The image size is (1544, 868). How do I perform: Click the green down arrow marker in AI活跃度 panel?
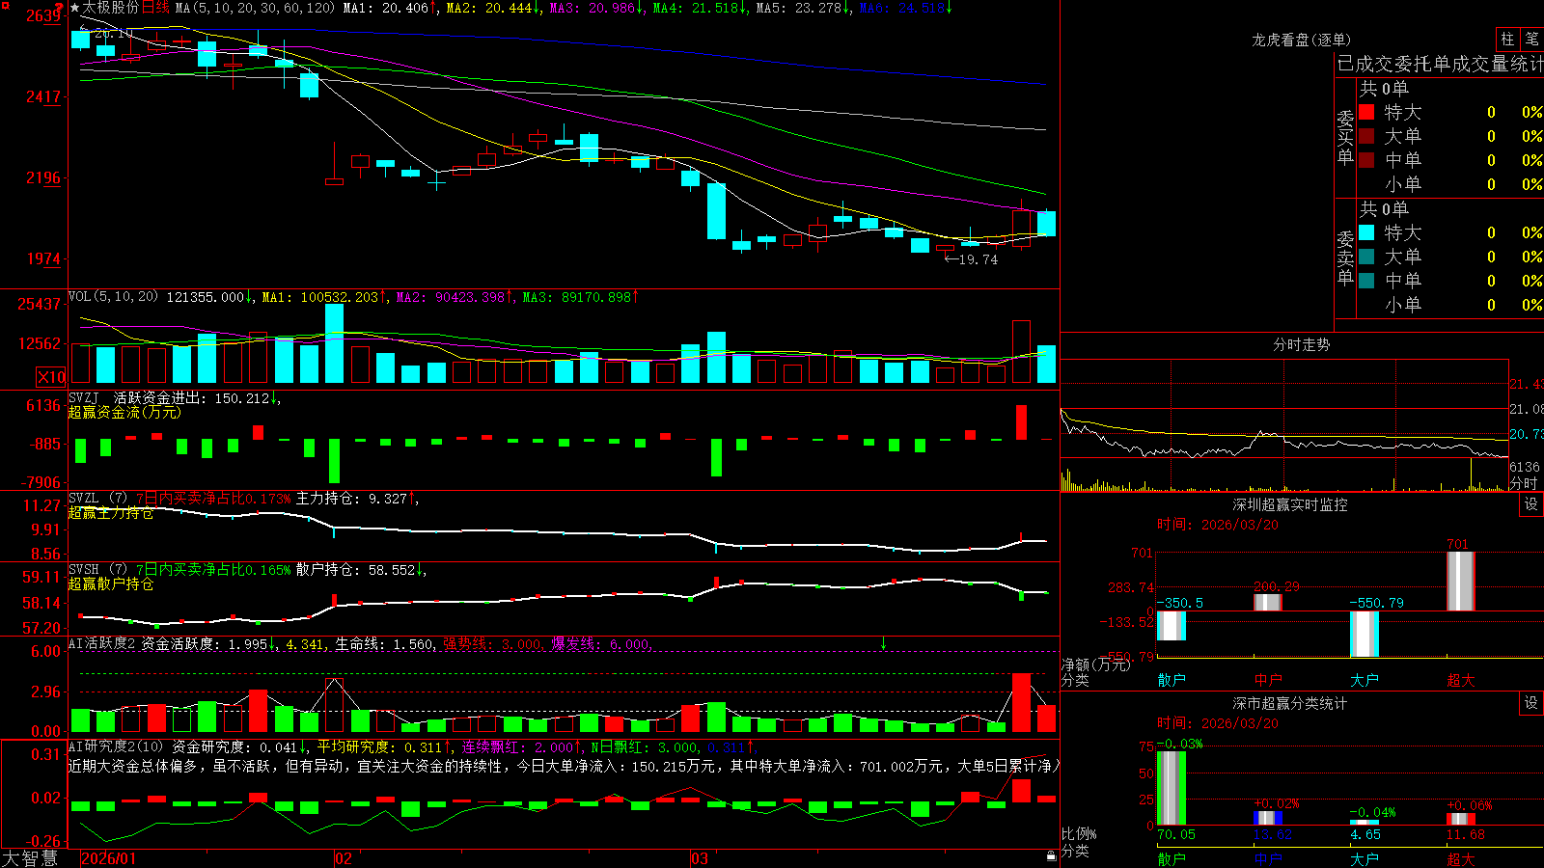tap(883, 643)
